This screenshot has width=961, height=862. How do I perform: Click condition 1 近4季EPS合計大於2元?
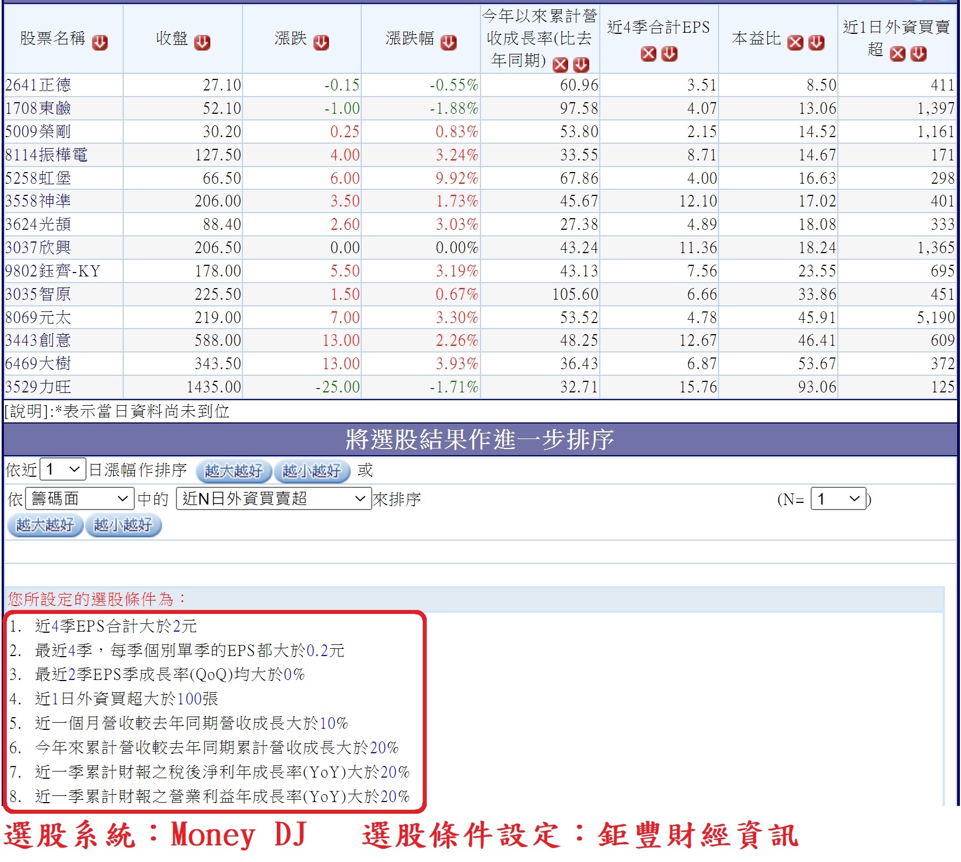pyautogui.click(x=116, y=626)
